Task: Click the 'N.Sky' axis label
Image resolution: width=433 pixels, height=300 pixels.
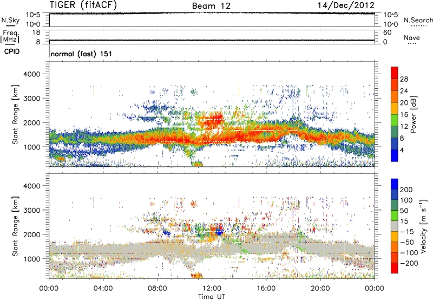Action: (10, 20)
